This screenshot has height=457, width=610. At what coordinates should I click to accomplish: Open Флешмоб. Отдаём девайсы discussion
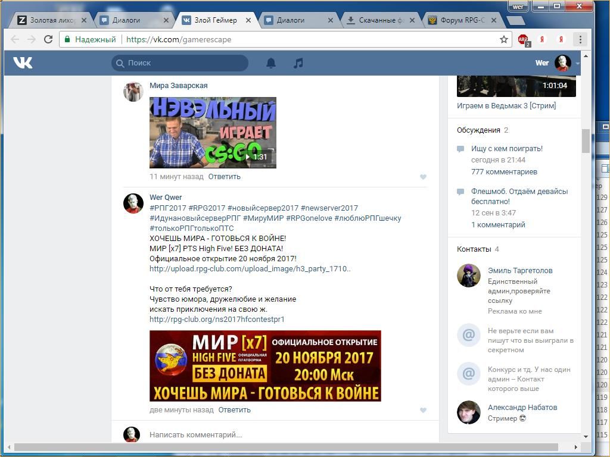519,196
